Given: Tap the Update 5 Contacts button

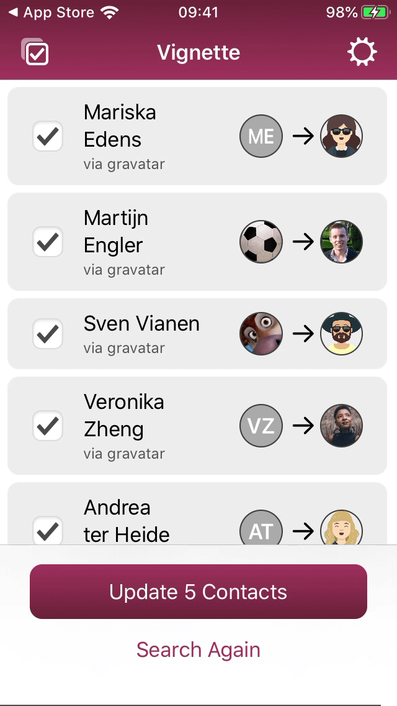Looking at the screenshot, I should click(198, 592).
